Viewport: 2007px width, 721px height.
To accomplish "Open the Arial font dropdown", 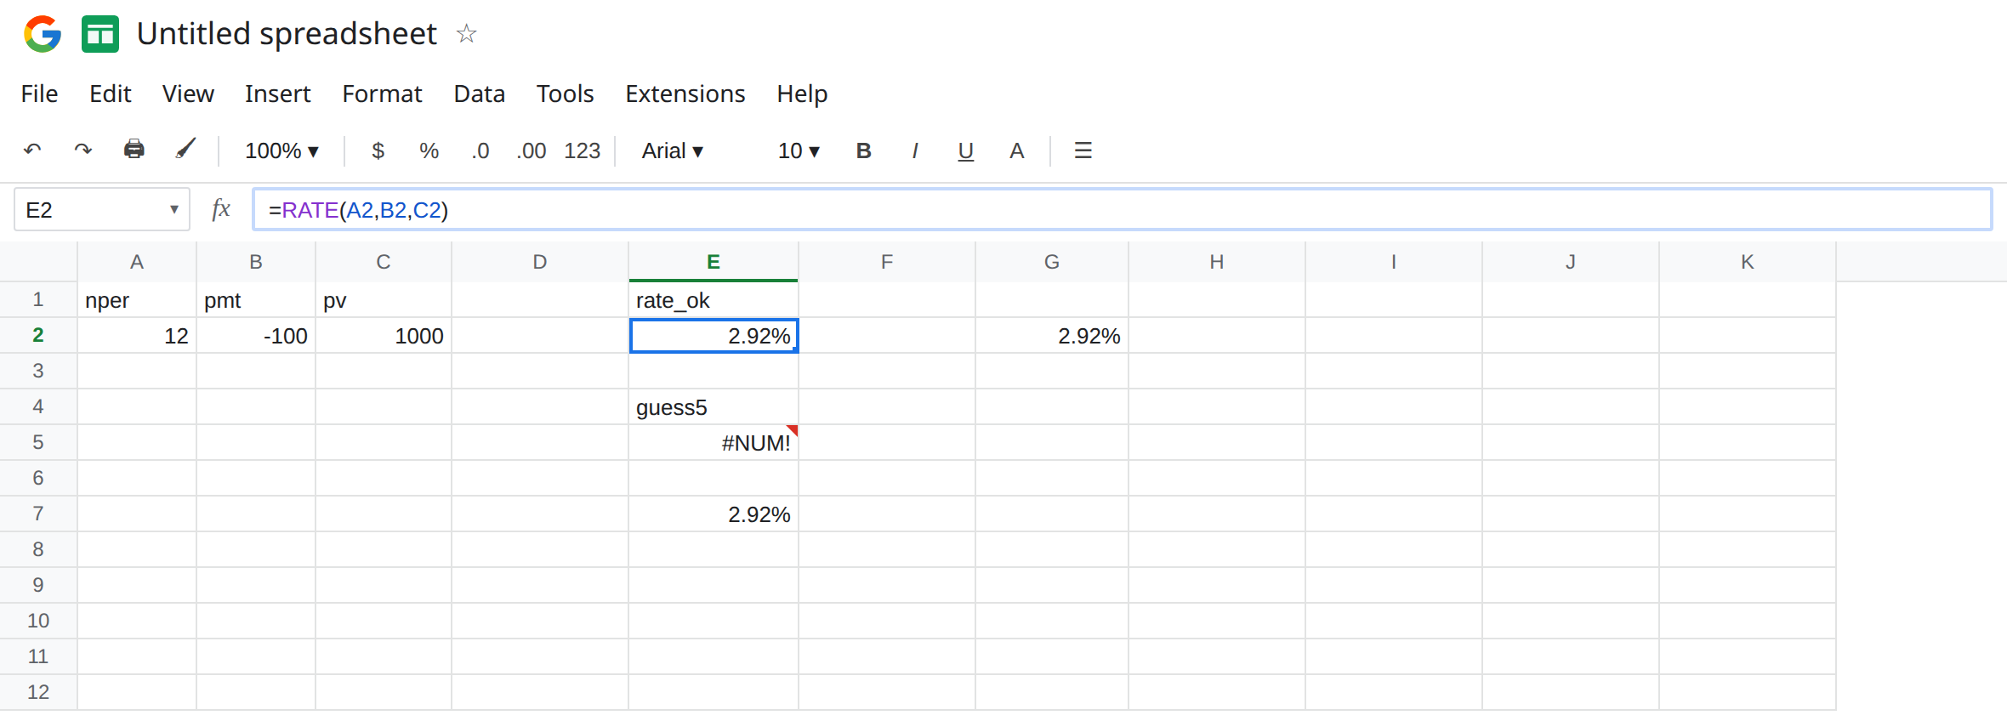I will tap(673, 150).
